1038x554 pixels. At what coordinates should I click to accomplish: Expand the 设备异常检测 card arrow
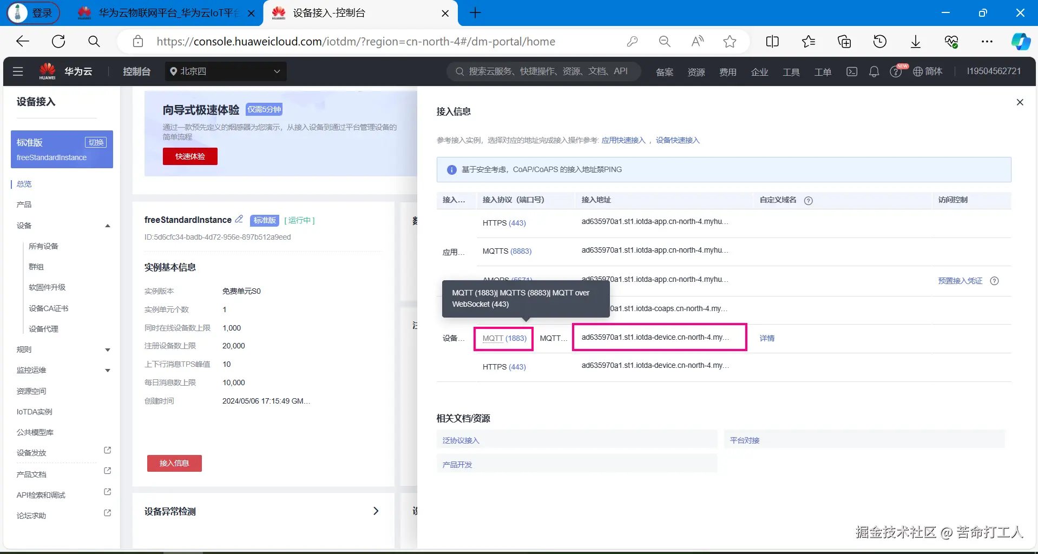[376, 511]
